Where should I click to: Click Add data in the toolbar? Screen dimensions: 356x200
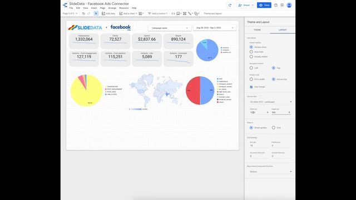(x=108, y=13)
